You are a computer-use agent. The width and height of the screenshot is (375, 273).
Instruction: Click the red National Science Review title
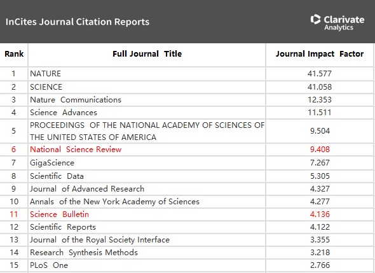pyautogui.click(x=76, y=150)
